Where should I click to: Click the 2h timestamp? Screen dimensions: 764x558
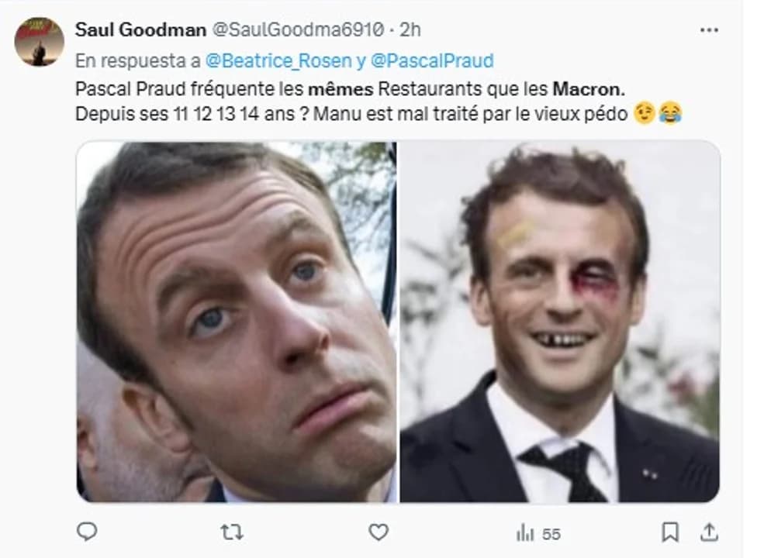pyautogui.click(x=410, y=29)
